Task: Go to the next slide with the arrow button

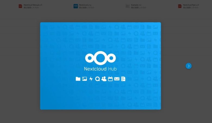Action: (x=188, y=66)
